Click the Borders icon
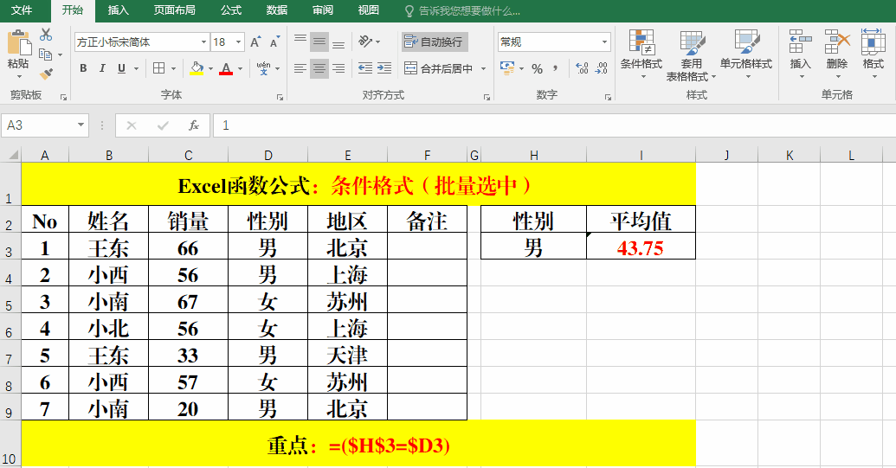 tap(159, 68)
